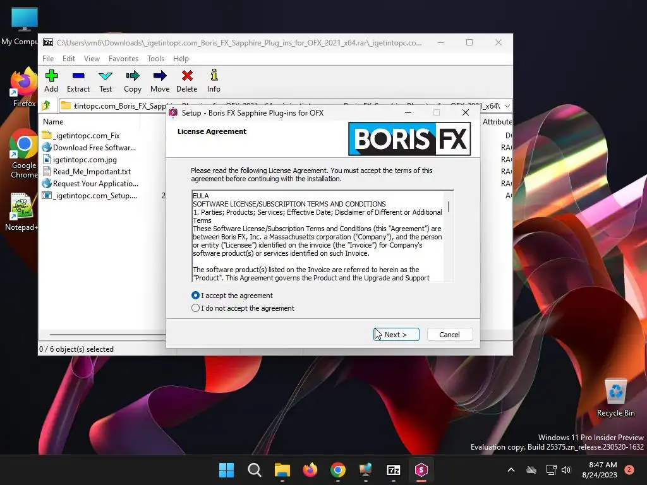
Task: Select _igetintopc.com_Setup file
Action: click(x=95, y=195)
